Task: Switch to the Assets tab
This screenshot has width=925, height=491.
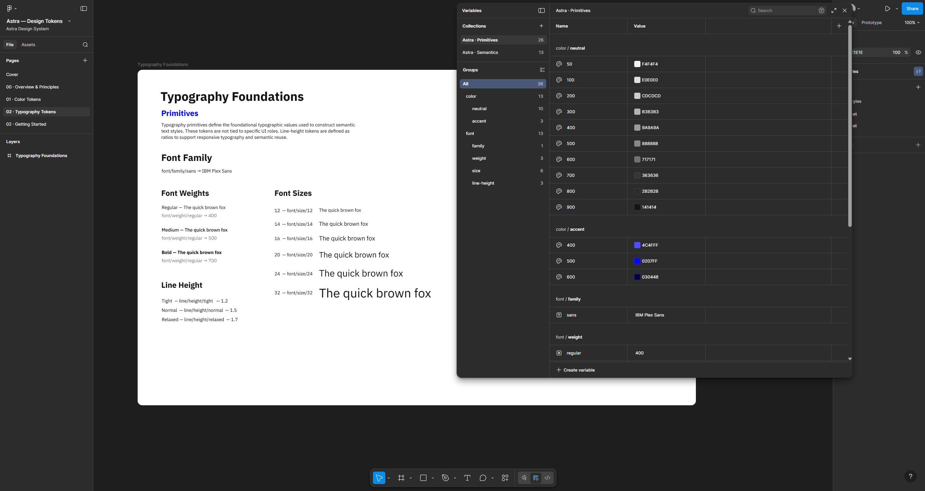Action: [x=28, y=45]
